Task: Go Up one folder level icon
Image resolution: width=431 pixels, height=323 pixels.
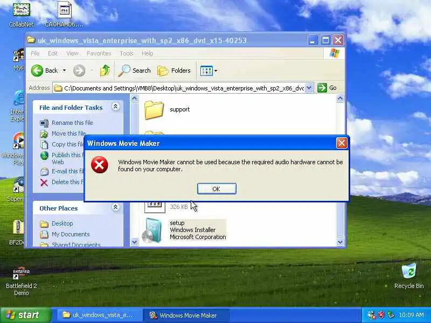Action: (105, 71)
